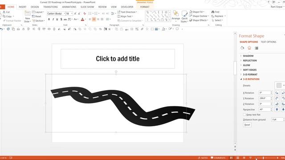This screenshot has height=160, width=285.
Task: Undo with Quick Access toolbar icon
Action: [x=1, y=29]
